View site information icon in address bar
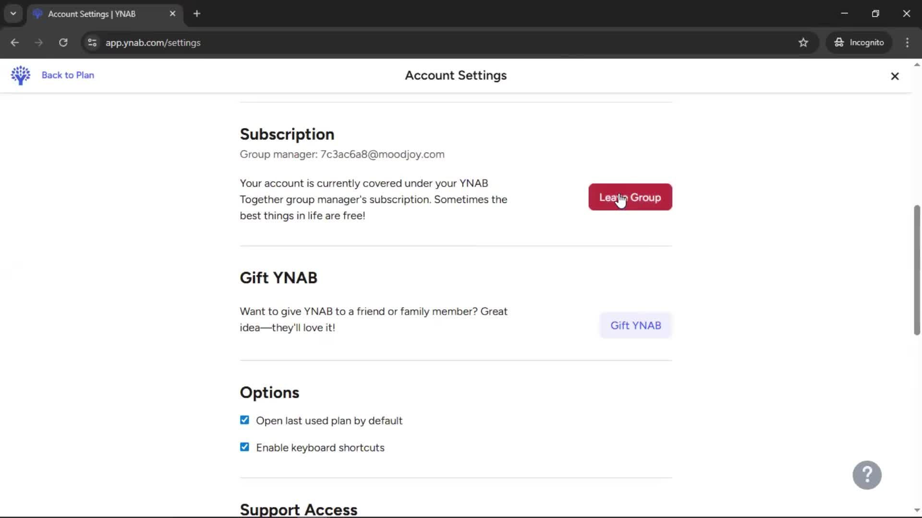 tap(92, 43)
